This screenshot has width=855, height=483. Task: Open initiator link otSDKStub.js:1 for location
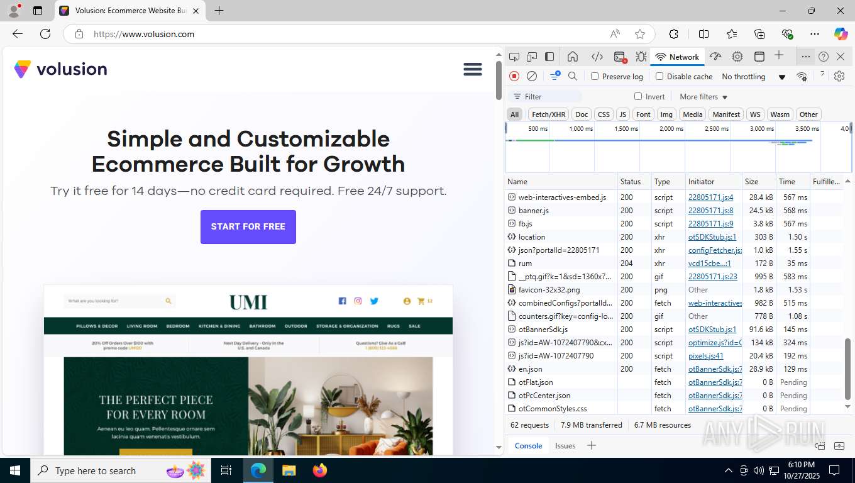[x=712, y=237]
